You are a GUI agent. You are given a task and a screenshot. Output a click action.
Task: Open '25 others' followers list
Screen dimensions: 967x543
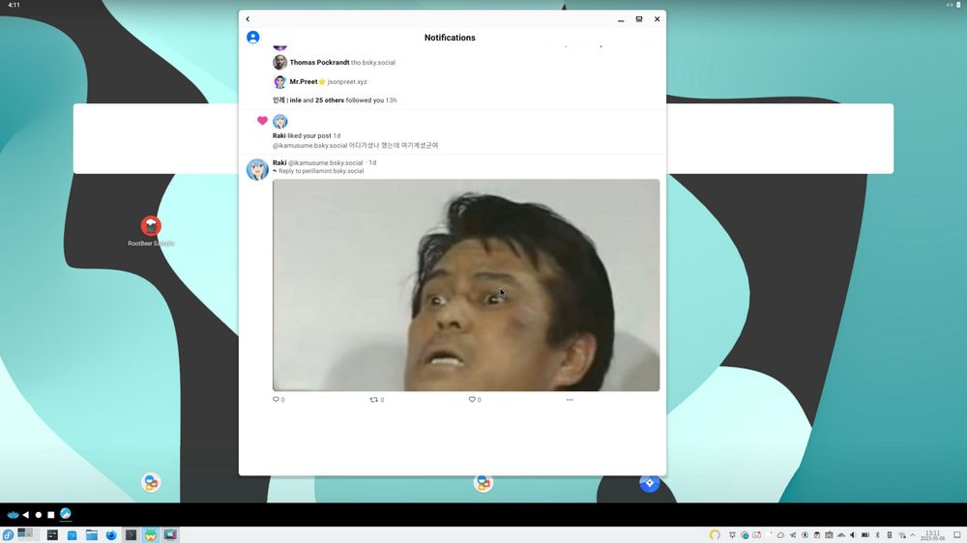(330, 100)
